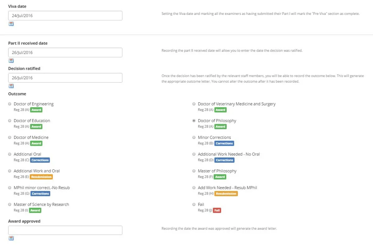Screen dimensions: 373x245
Task: Select the Doctor of Education outcome
Action: (x=9, y=121)
